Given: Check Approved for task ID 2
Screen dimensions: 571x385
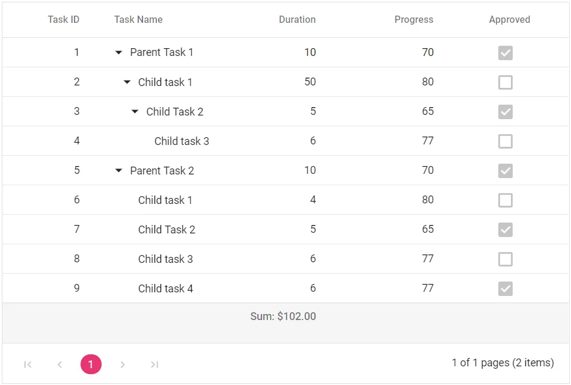Looking at the screenshot, I should tap(505, 82).
